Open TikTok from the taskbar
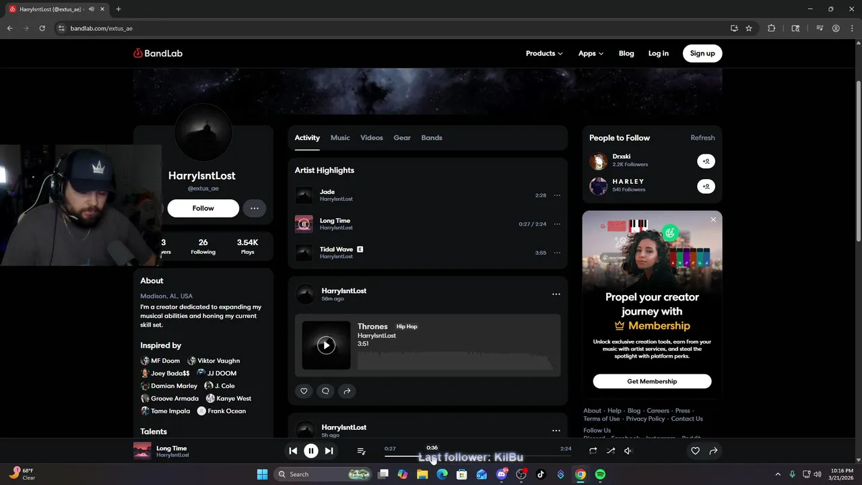862x485 pixels. (541, 474)
